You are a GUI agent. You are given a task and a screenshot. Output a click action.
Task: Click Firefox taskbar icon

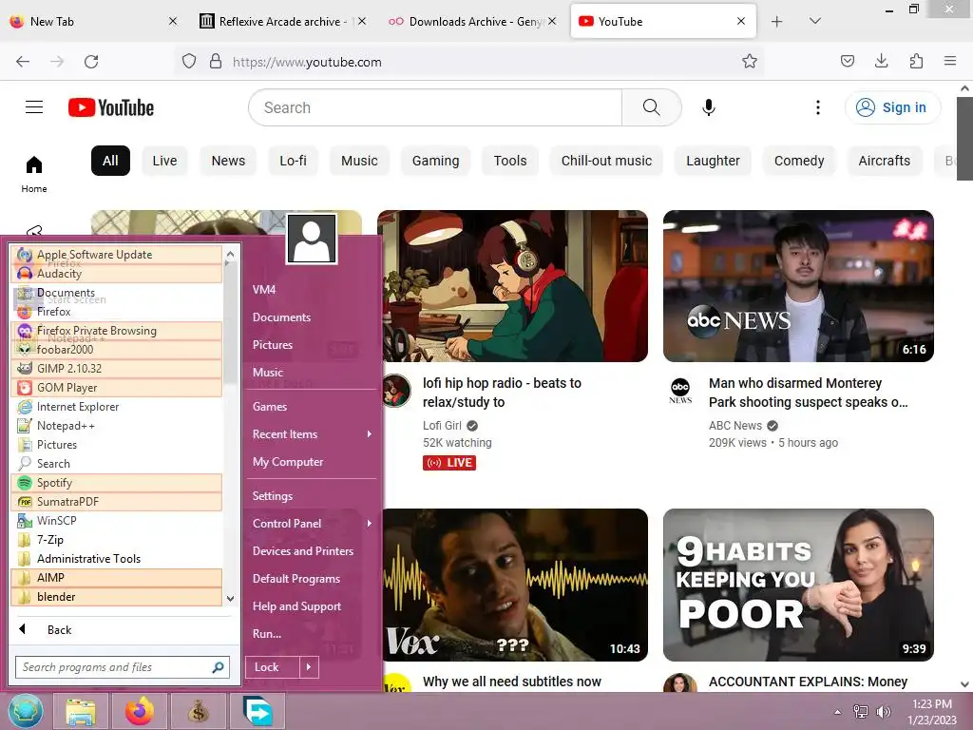point(140,711)
